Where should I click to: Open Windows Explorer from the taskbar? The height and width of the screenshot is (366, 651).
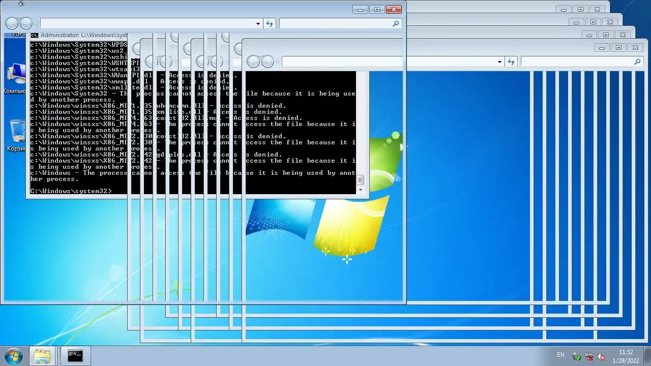42,356
